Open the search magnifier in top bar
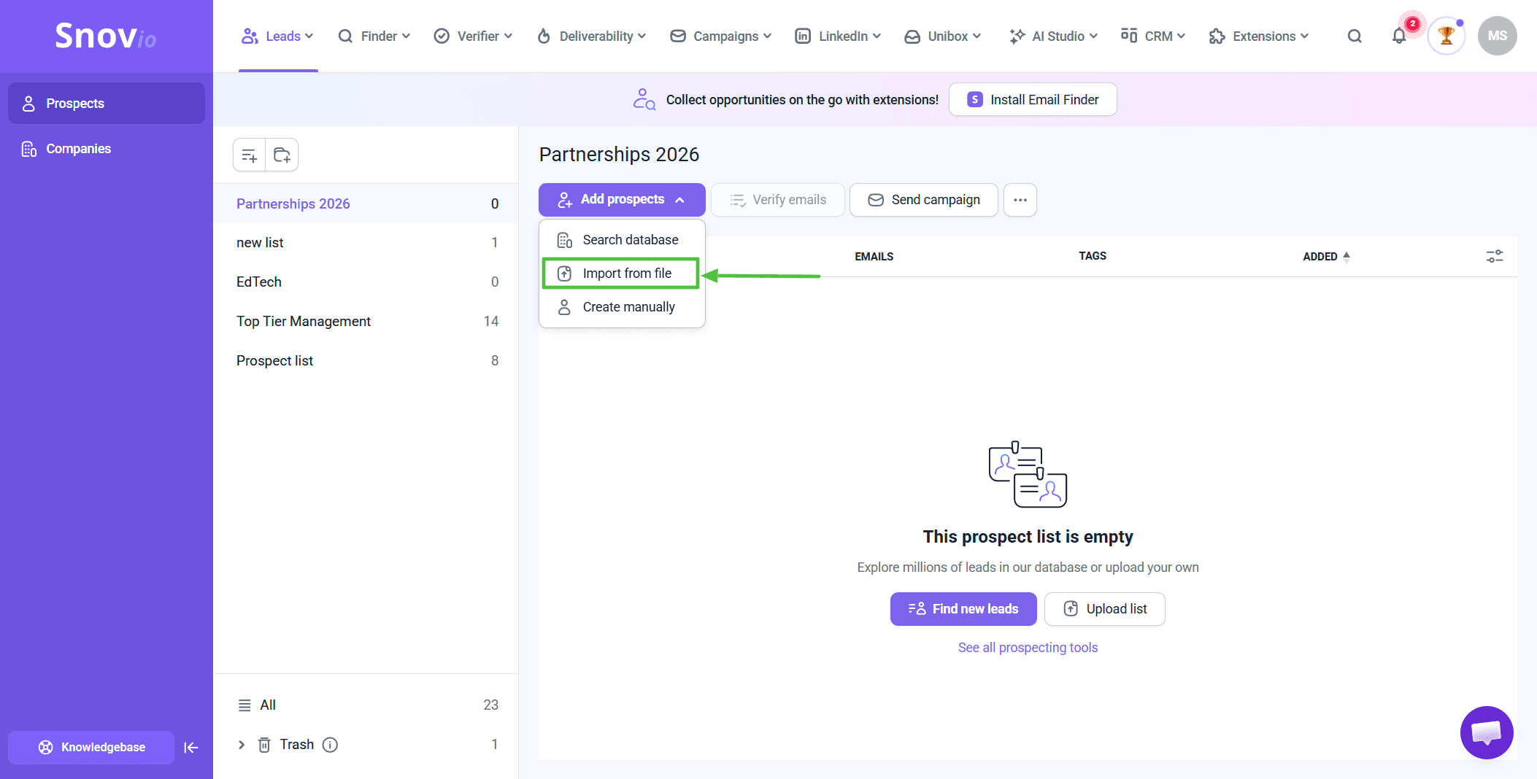 1355,36
